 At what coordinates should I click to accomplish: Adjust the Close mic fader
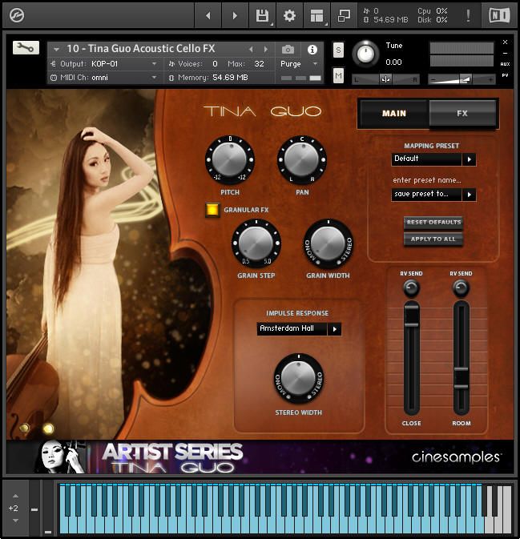point(411,317)
